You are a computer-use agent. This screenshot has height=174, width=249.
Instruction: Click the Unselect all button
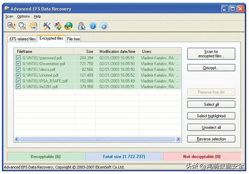(x=211, y=127)
